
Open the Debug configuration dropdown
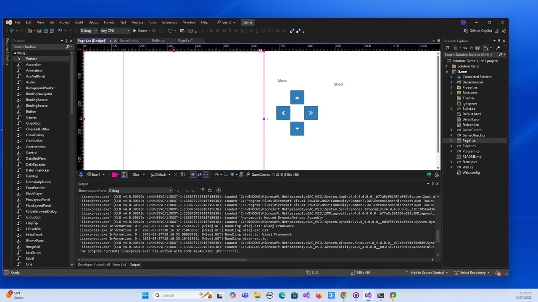89,31
